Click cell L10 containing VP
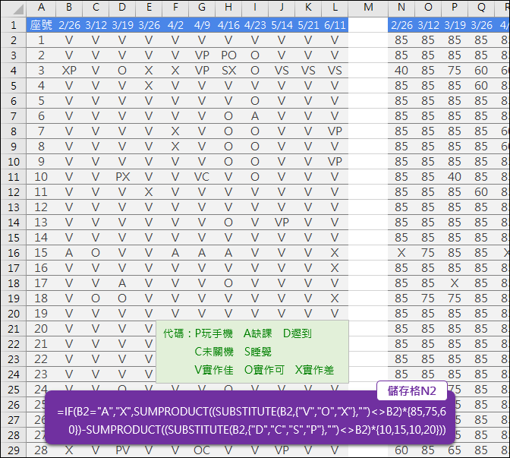 click(x=335, y=162)
